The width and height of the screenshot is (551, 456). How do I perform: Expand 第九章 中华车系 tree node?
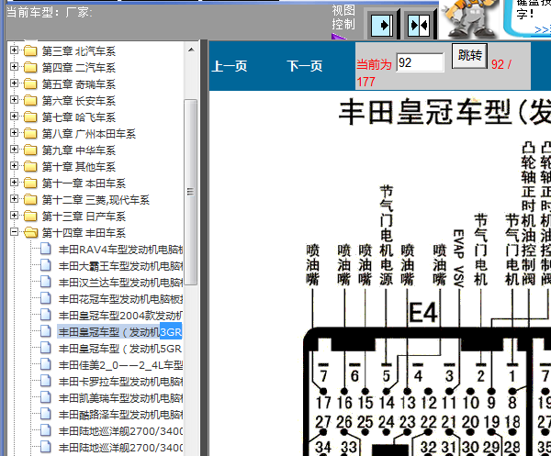14,149
